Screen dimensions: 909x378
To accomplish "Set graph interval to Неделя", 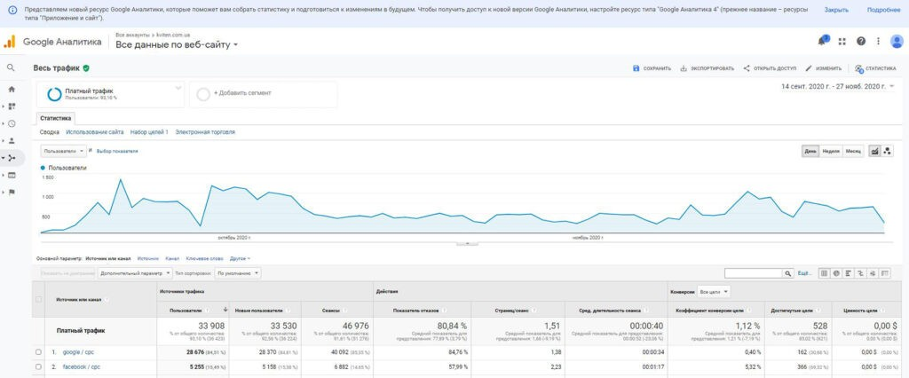I will pos(831,151).
